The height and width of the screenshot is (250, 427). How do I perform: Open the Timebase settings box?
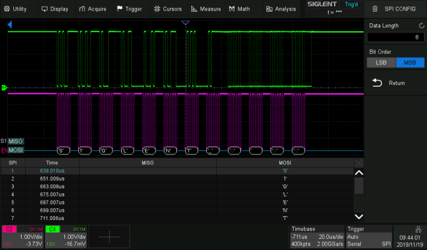[316, 237]
